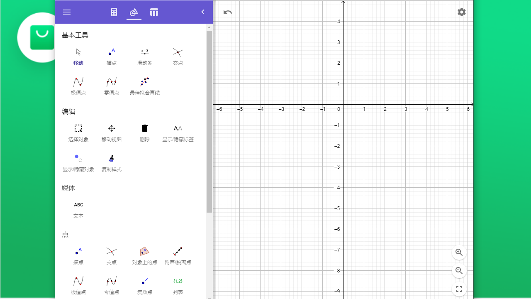Enable the 选择对象 selection tool
The width and height of the screenshot is (531, 299).
pyautogui.click(x=78, y=132)
